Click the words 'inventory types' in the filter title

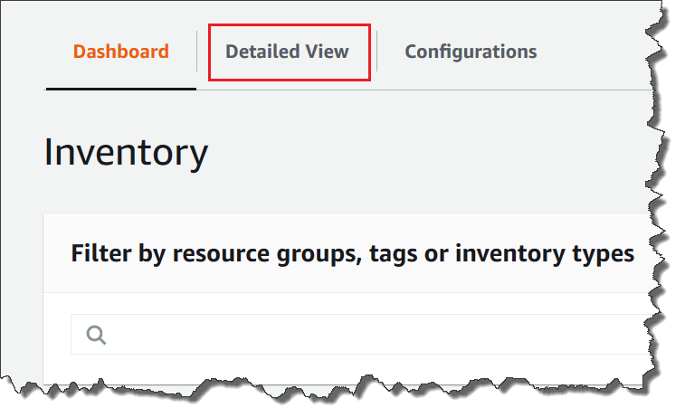click(544, 253)
